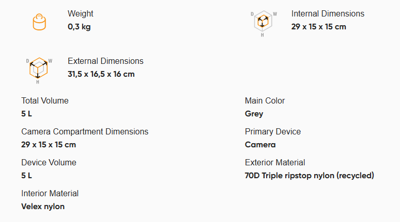
Task: Select the Device Volume label
Action: [x=49, y=162]
